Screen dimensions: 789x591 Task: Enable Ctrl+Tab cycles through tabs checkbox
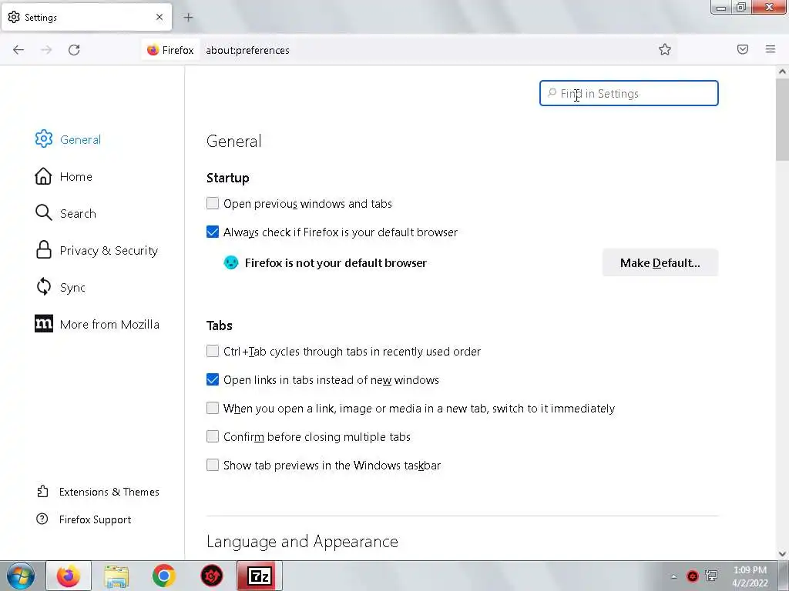[x=213, y=351]
